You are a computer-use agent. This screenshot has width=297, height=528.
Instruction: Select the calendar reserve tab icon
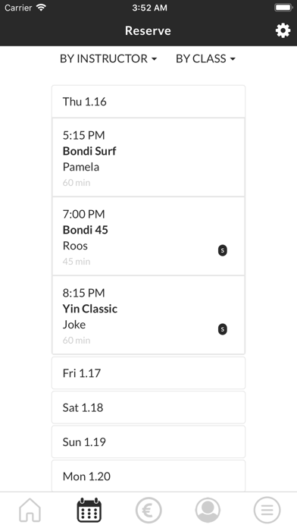tap(89, 510)
